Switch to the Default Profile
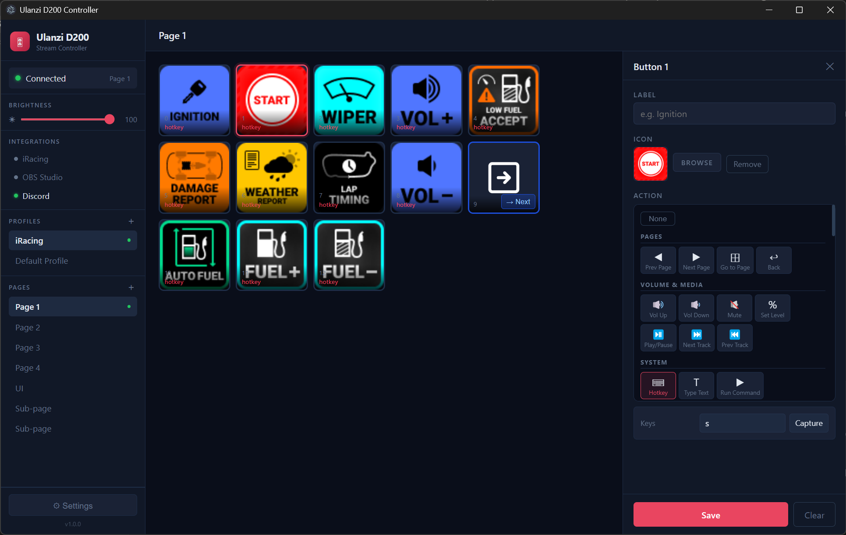Image resolution: width=846 pixels, height=535 pixels. 73,261
